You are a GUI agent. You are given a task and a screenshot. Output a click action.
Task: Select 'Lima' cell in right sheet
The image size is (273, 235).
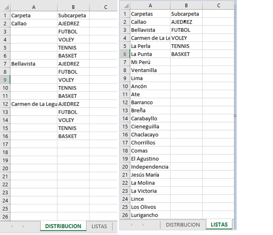tap(150, 78)
